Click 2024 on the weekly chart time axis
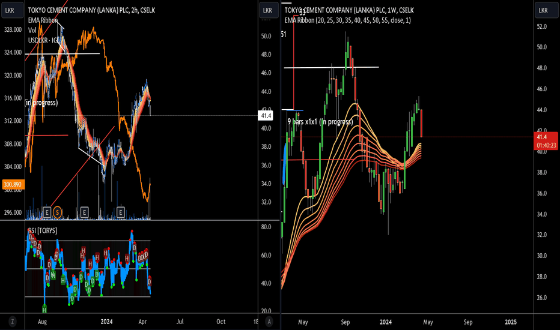Viewport: 560px width, 330px height. point(386,322)
